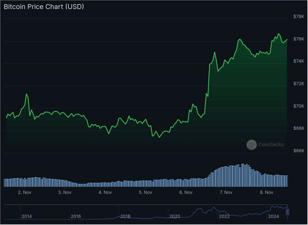Select the $78K price axis label

299,17
